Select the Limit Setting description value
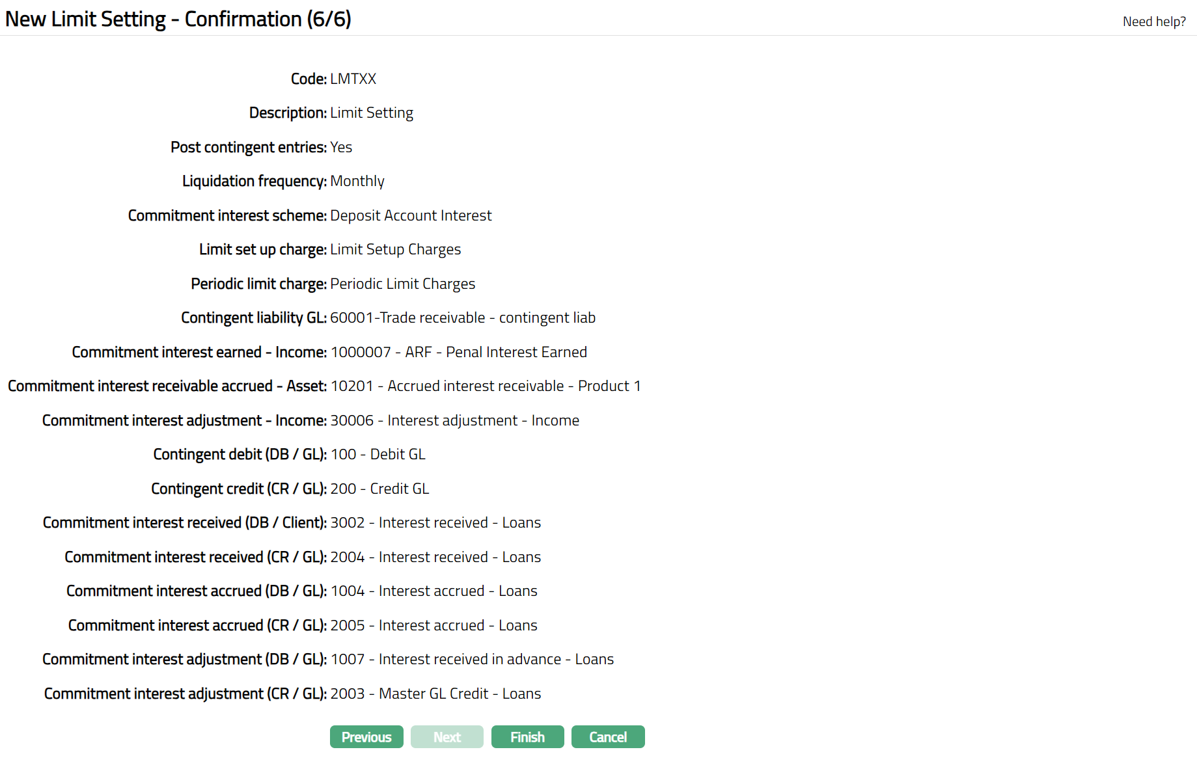This screenshot has width=1197, height=767. click(371, 113)
